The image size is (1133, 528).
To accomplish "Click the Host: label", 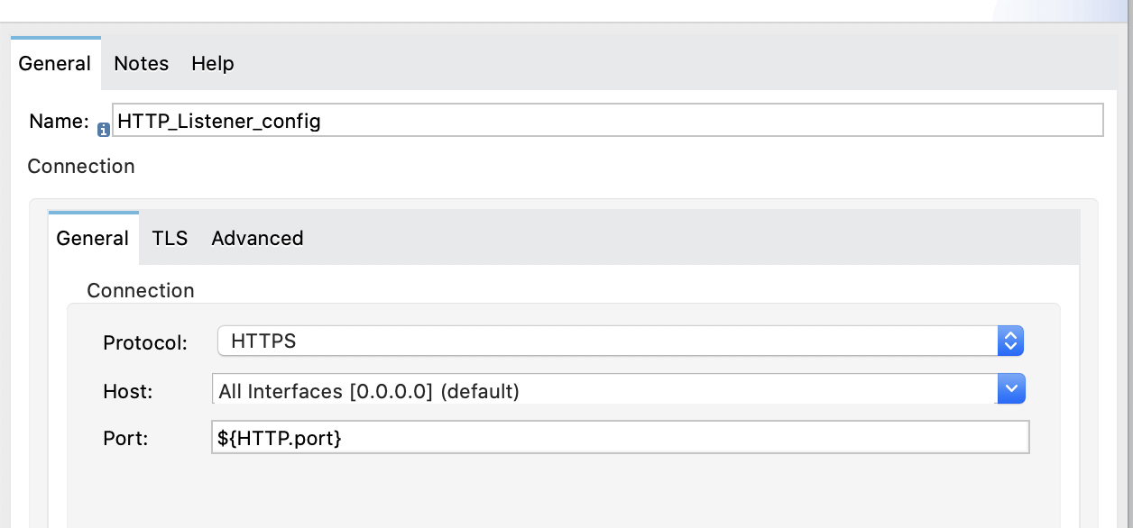I will pos(128,391).
